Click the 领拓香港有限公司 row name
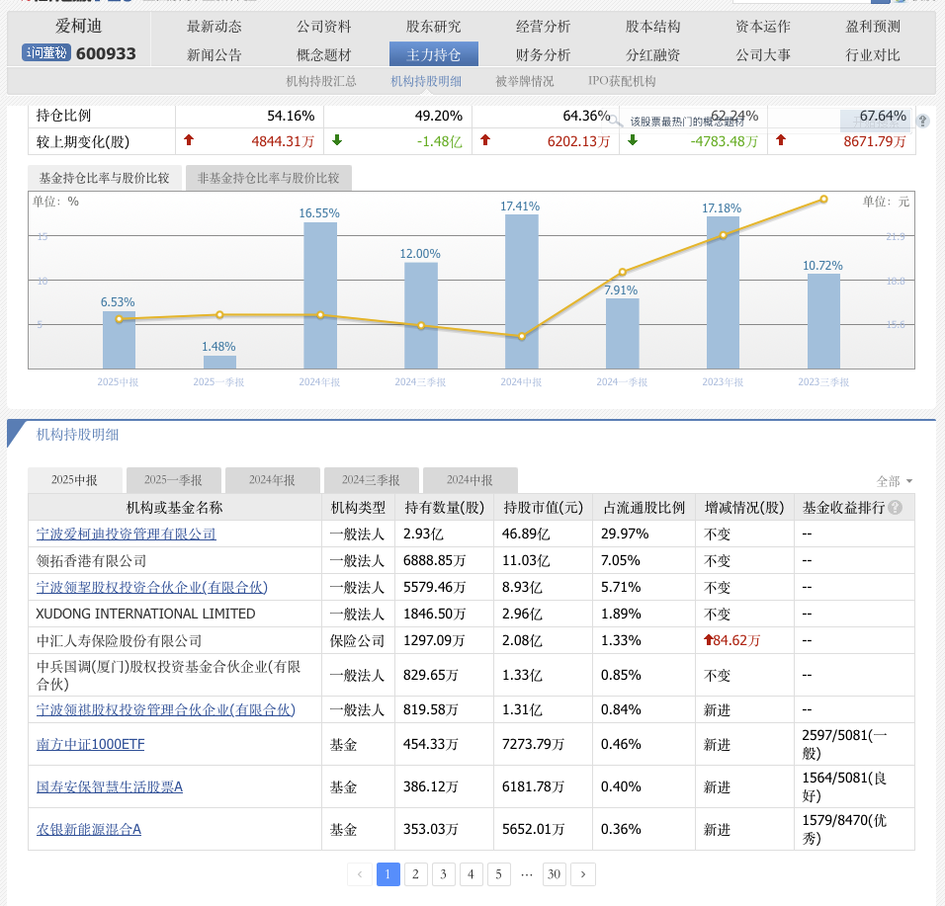The image size is (945, 906). (91, 561)
